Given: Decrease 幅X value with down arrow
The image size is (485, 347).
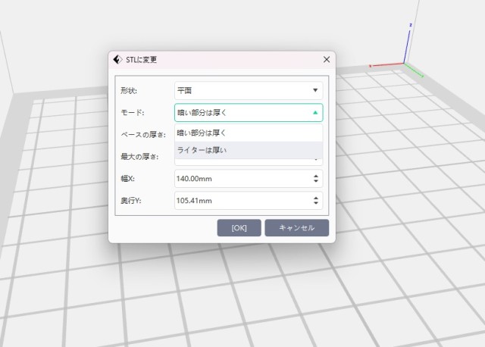Looking at the screenshot, I should [x=316, y=182].
